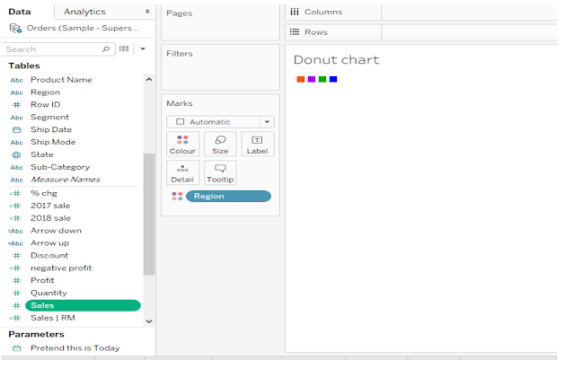Switch to the Analytics tab
The image size is (564, 369).
pyautogui.click(x=85, y=12)
